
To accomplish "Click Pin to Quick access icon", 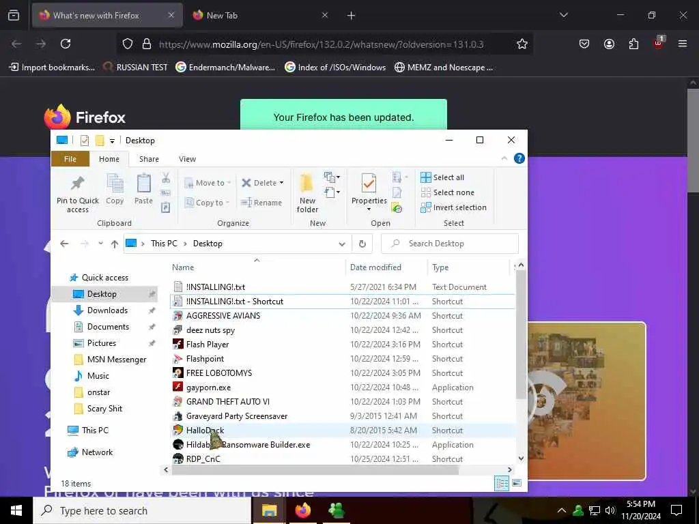I will 78,183.
